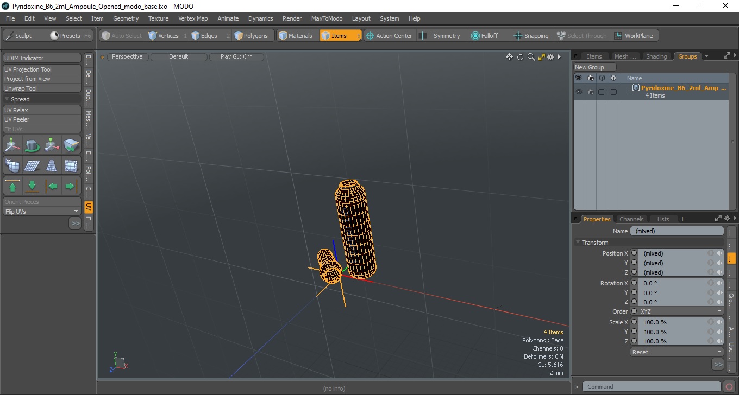Screen dimensions: 739x395
Task: Switch to the Shading tab
Action: 656,56
